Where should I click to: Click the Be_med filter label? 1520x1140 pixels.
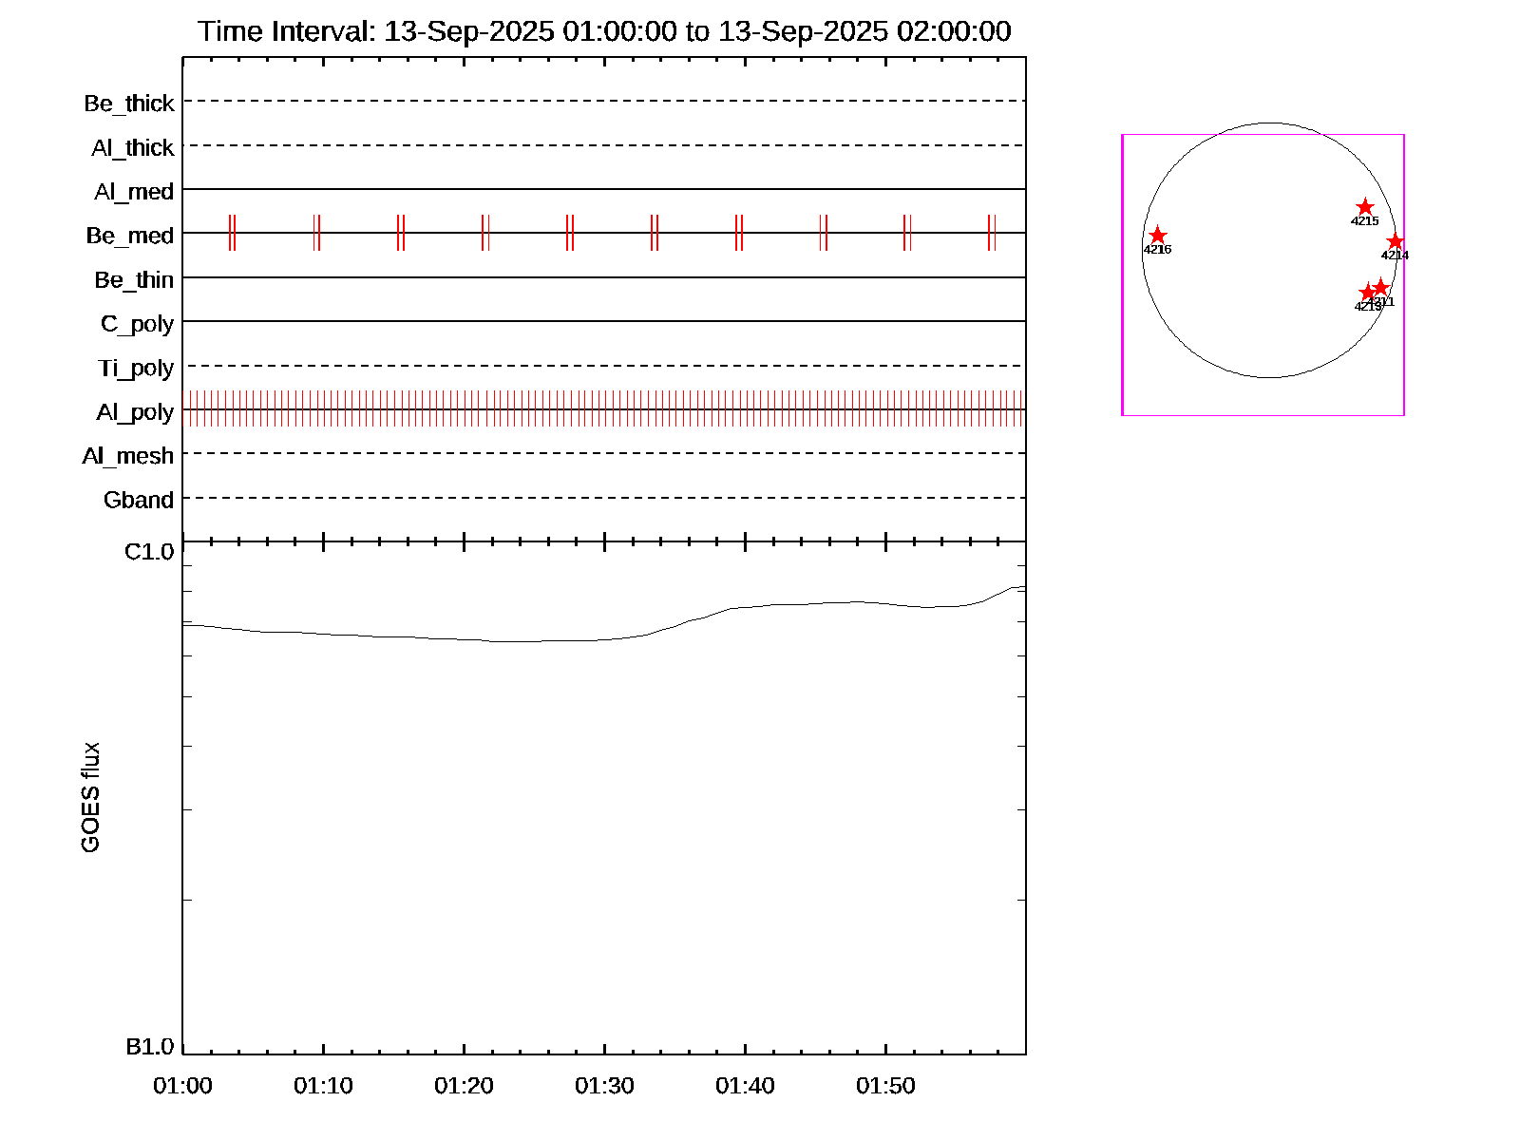[x=129, y=236]
